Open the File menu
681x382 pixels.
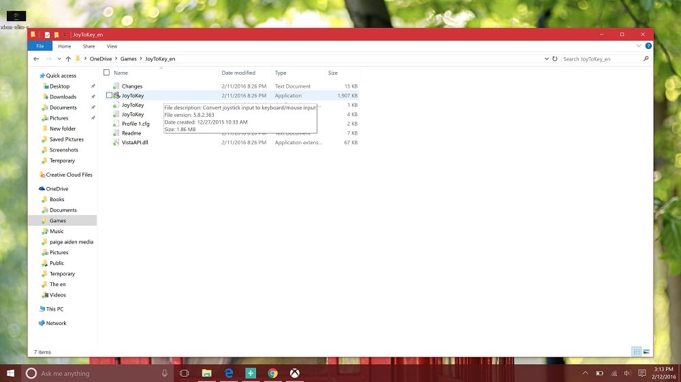[40, 46]
